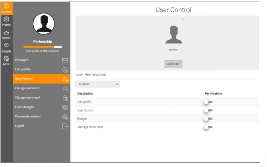The height and width of the screenshot is (167, 267).
Task: Open the Custom permissions dropdown
Action: (97, 84)
